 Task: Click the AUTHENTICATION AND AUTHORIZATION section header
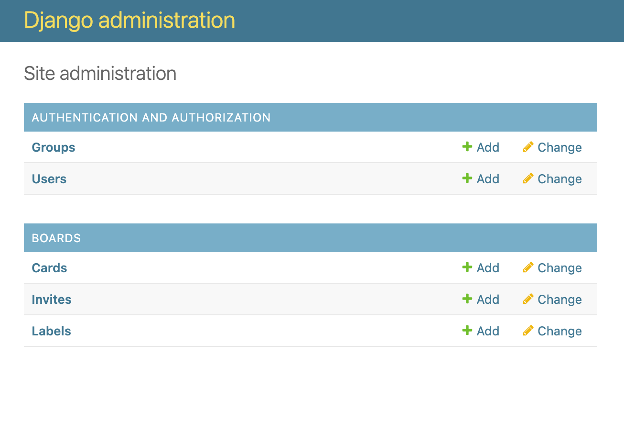pos(151,117)
